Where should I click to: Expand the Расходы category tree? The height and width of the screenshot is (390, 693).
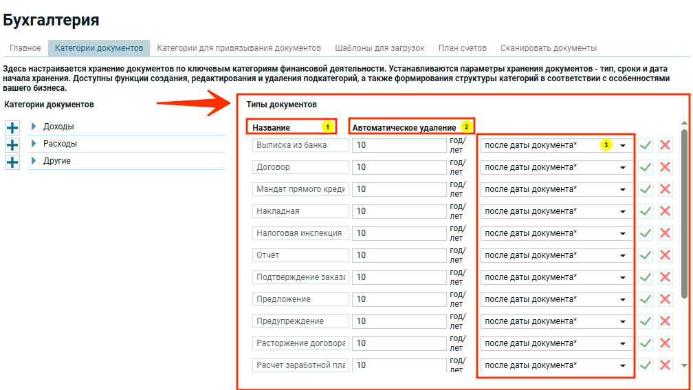pyautogui.click(x=34, y=144)
